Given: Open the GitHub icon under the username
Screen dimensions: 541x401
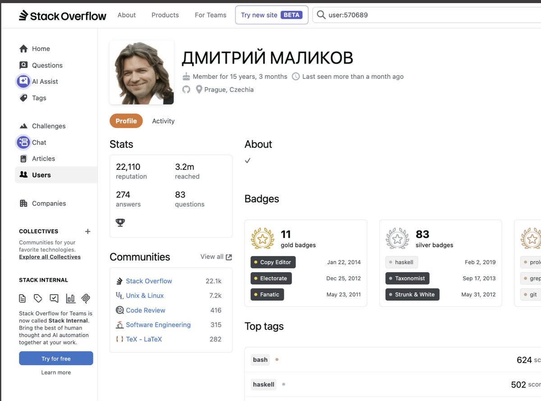Looking at the screenshot, I should coord(186,90).
